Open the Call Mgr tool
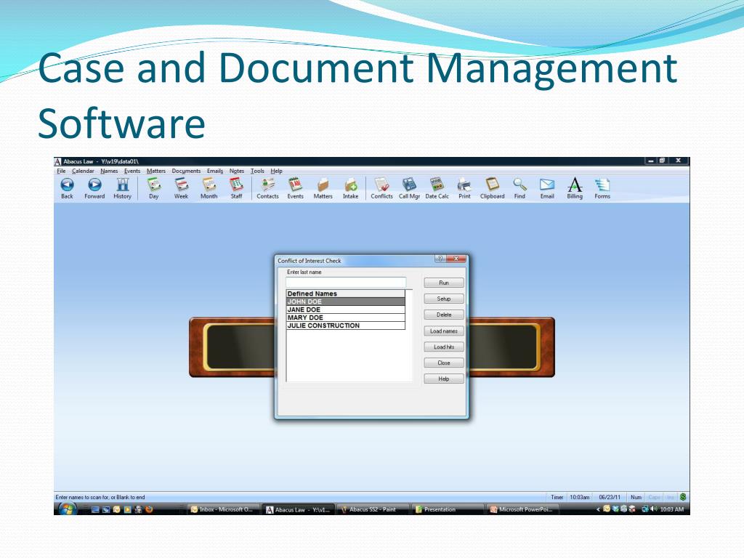 tap(409, 188)
